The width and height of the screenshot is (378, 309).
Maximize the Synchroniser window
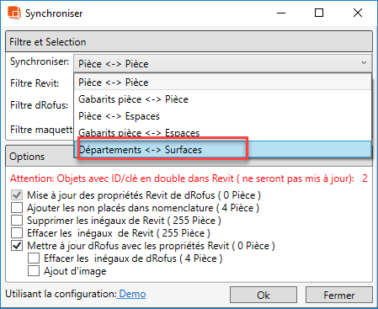(319, 13)
